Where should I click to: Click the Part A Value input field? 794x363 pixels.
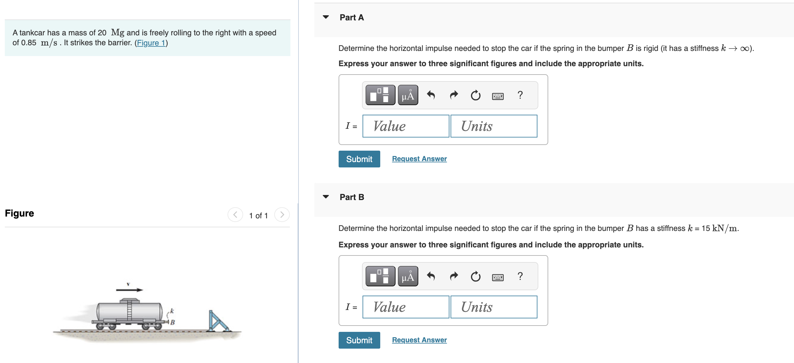click(405, 126)
